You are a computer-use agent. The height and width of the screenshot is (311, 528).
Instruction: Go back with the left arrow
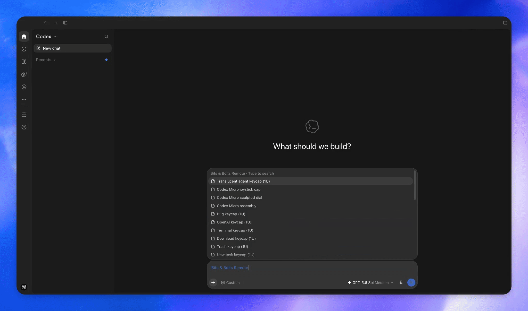click(x=46, y=23)
